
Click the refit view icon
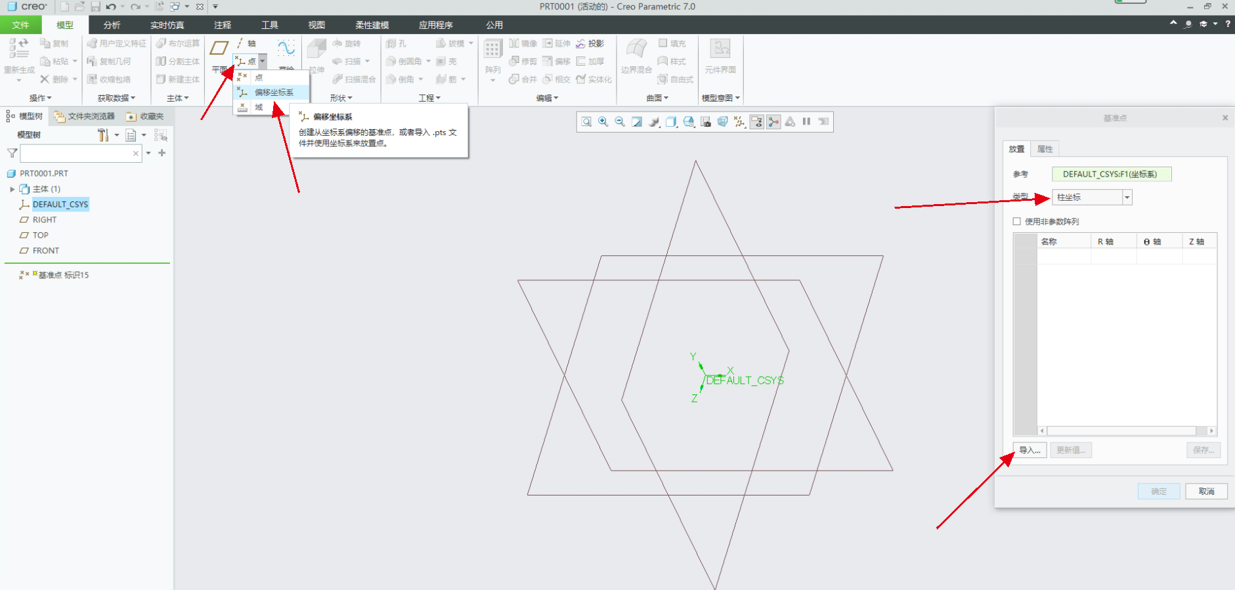coord(586,122)
